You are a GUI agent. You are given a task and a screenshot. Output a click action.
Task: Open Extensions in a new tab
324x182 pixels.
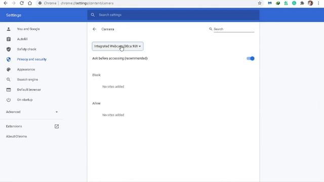14,126
